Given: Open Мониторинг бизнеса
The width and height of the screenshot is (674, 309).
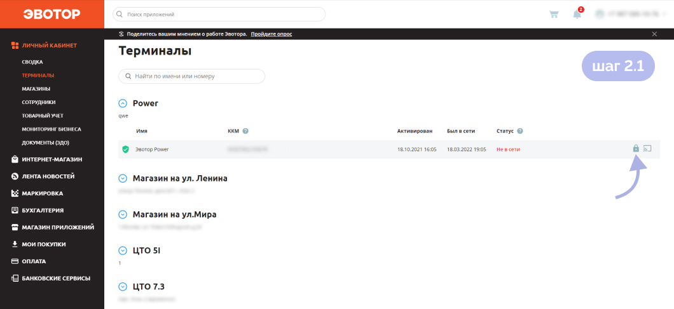Looking at the screenshot, I should pos(52,129).
